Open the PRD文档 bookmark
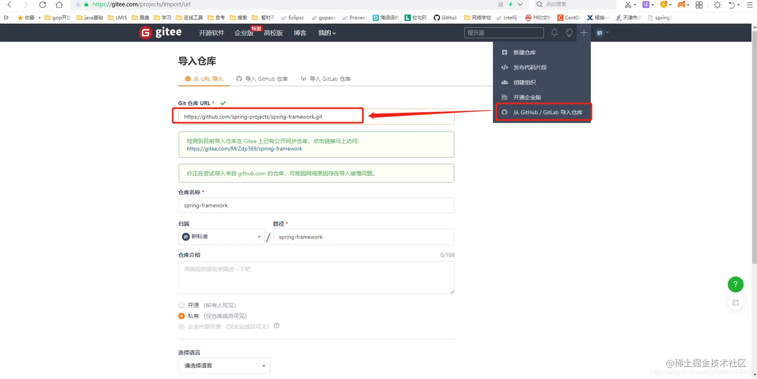This screenshot has width=757, height=379. coord(538,17)
